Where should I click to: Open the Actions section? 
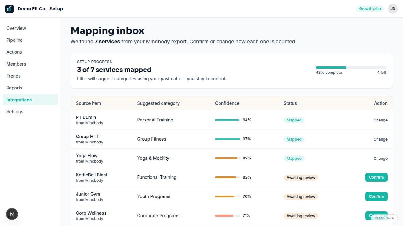pos(30,52)
